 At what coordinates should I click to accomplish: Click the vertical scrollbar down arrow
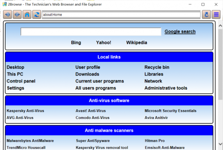(x=219, y=147)
